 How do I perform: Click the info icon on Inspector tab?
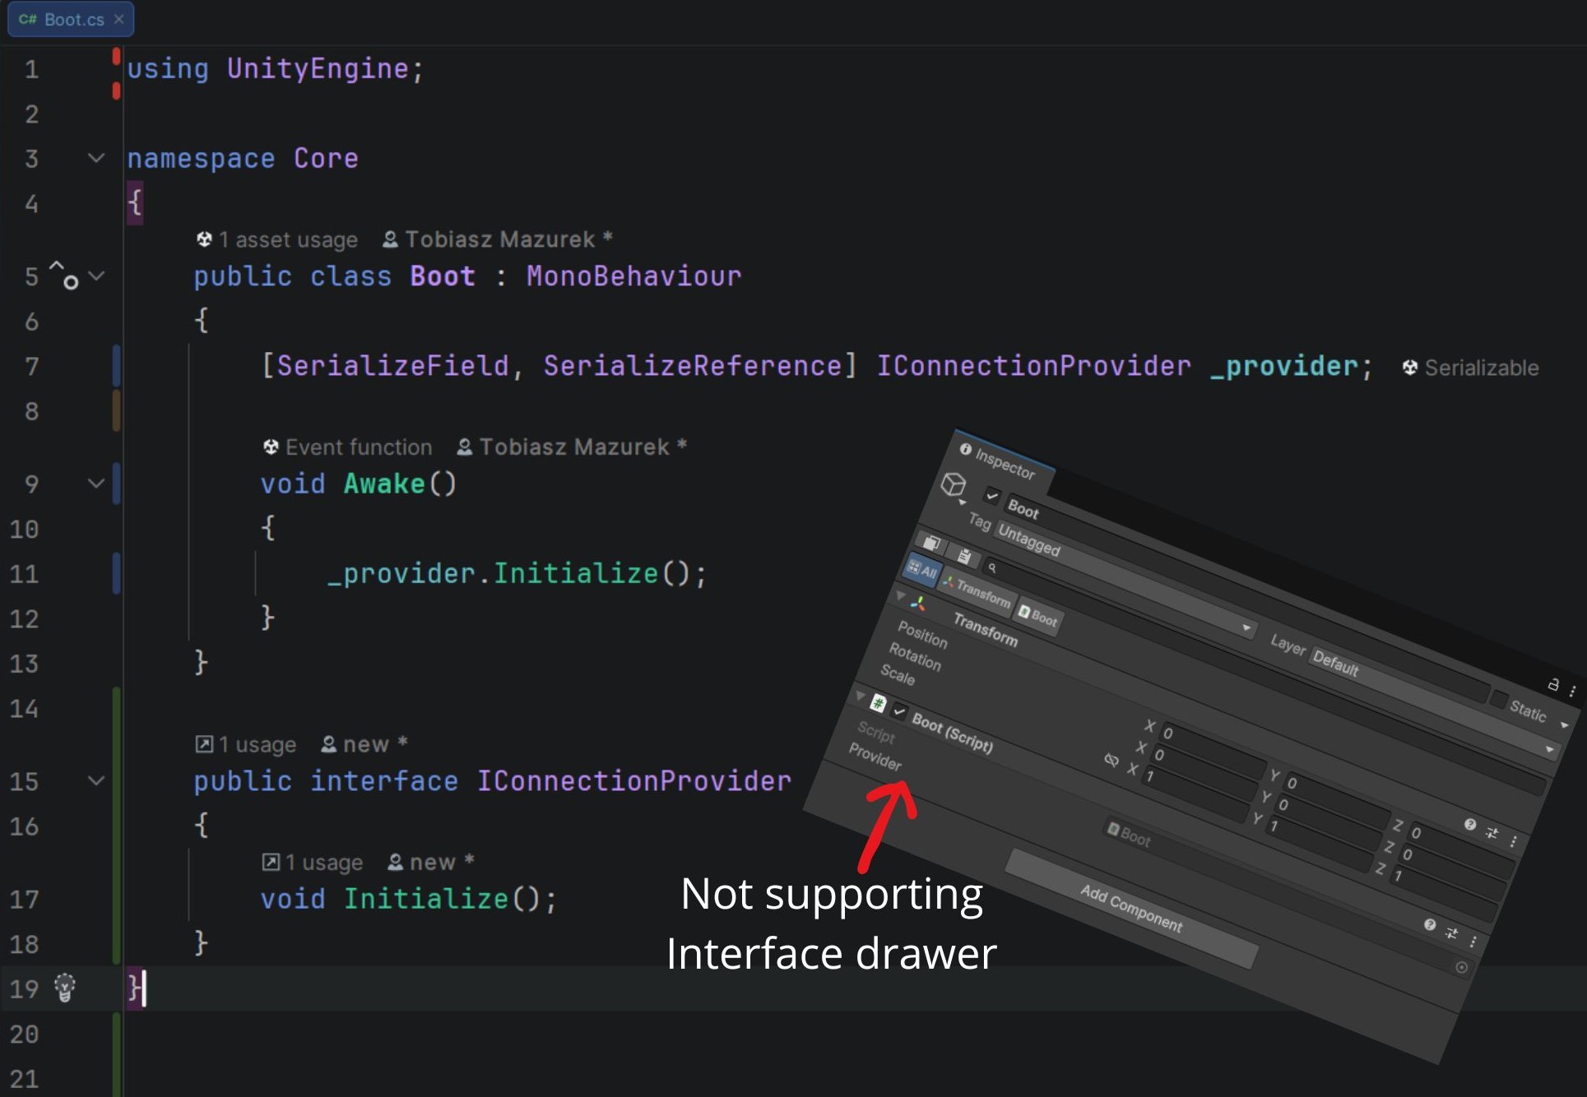(x=966, y=449)
